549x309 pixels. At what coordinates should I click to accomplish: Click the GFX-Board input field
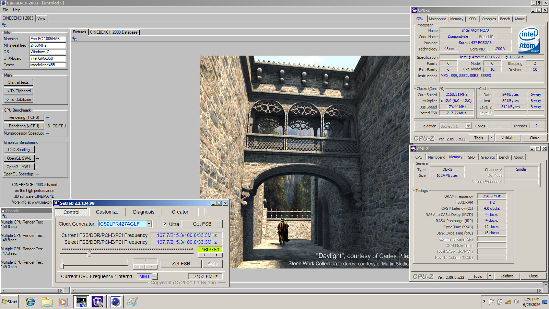click(48, 58)
